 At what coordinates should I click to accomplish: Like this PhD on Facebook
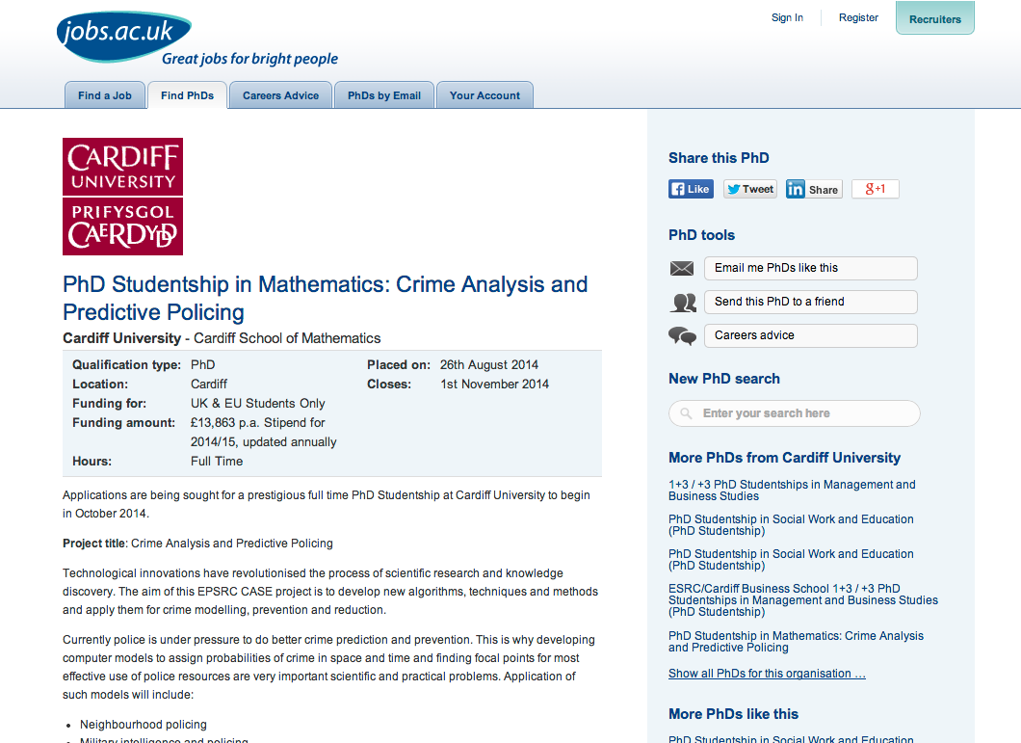pos(691,189)
